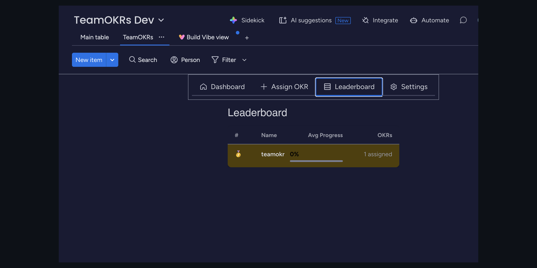Screen dimensions: 537x268
Task: Open the Settings tab
Action: click(409, 87)
